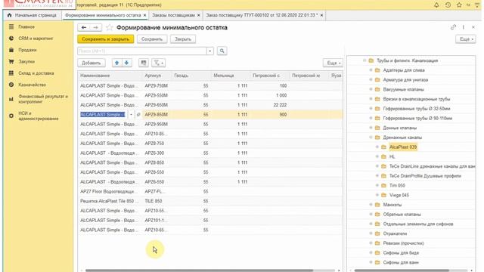Select row with article APZ6-300
The height and width of the screenshot is (272, 484).
point(210,153)
